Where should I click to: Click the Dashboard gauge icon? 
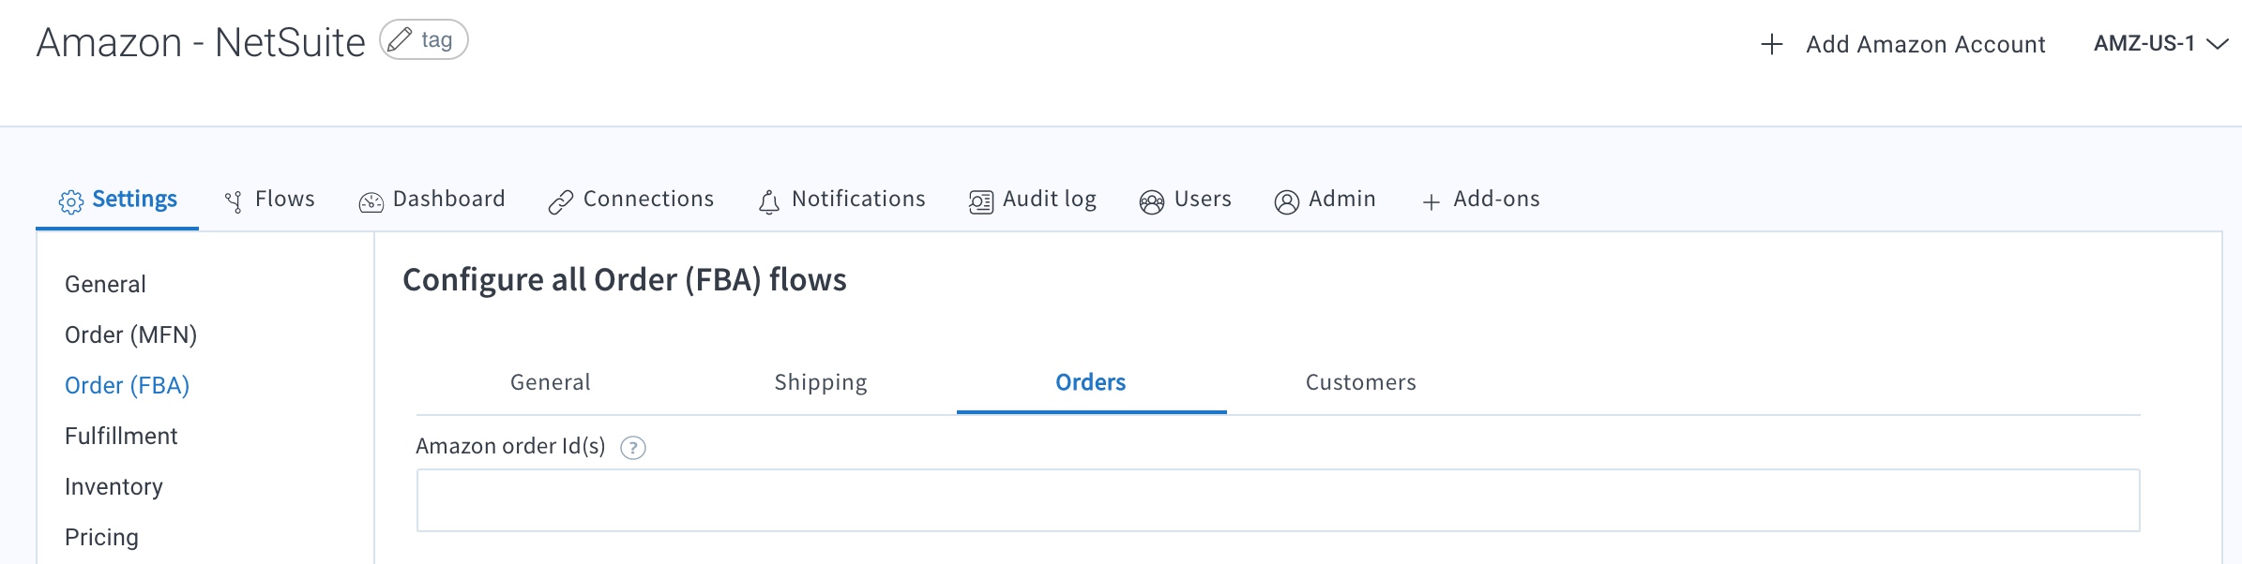pyautogui.click(x=371, y=201)
